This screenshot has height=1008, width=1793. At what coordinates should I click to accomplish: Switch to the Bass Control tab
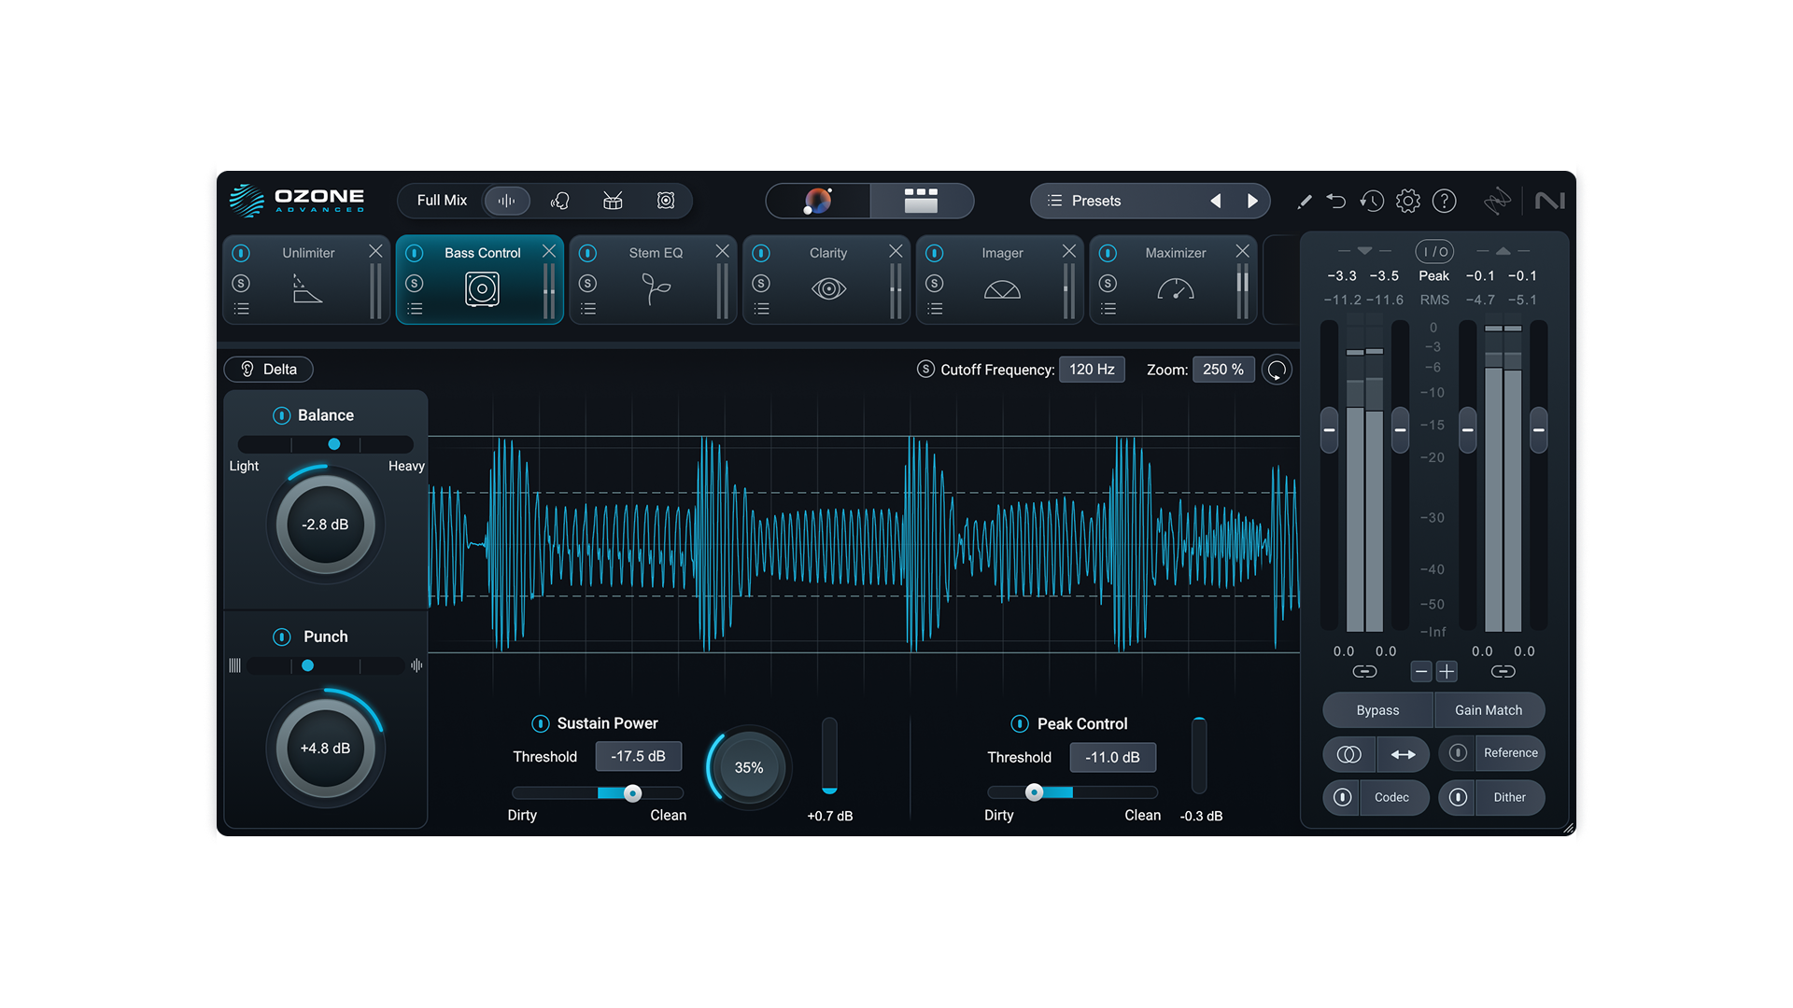tap(483, 252)
